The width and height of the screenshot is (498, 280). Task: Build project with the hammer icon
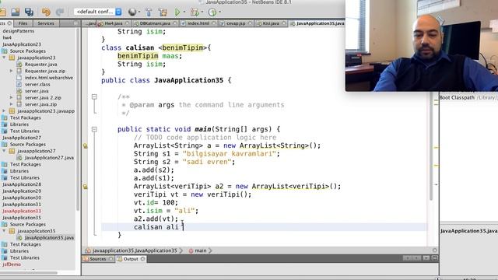pyautogui.click(x=149, y=12)
